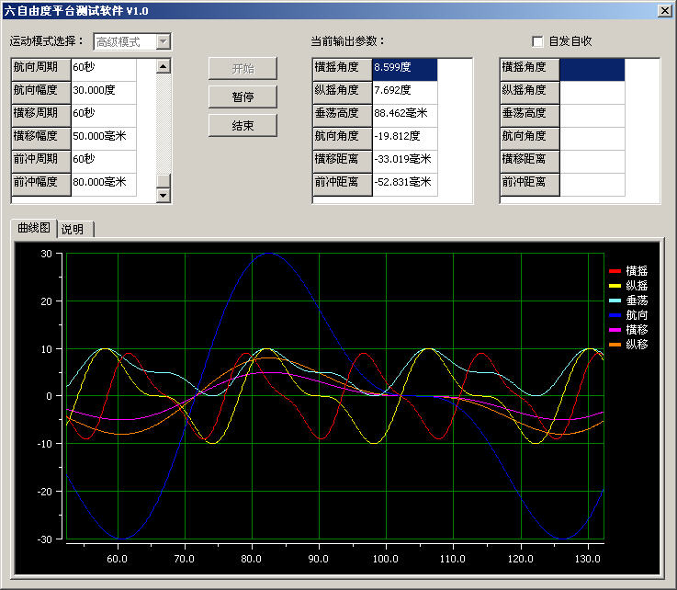
Task: Open the 运动模式选择 dropdown showing 高级模式
Action: coord(163,41)
